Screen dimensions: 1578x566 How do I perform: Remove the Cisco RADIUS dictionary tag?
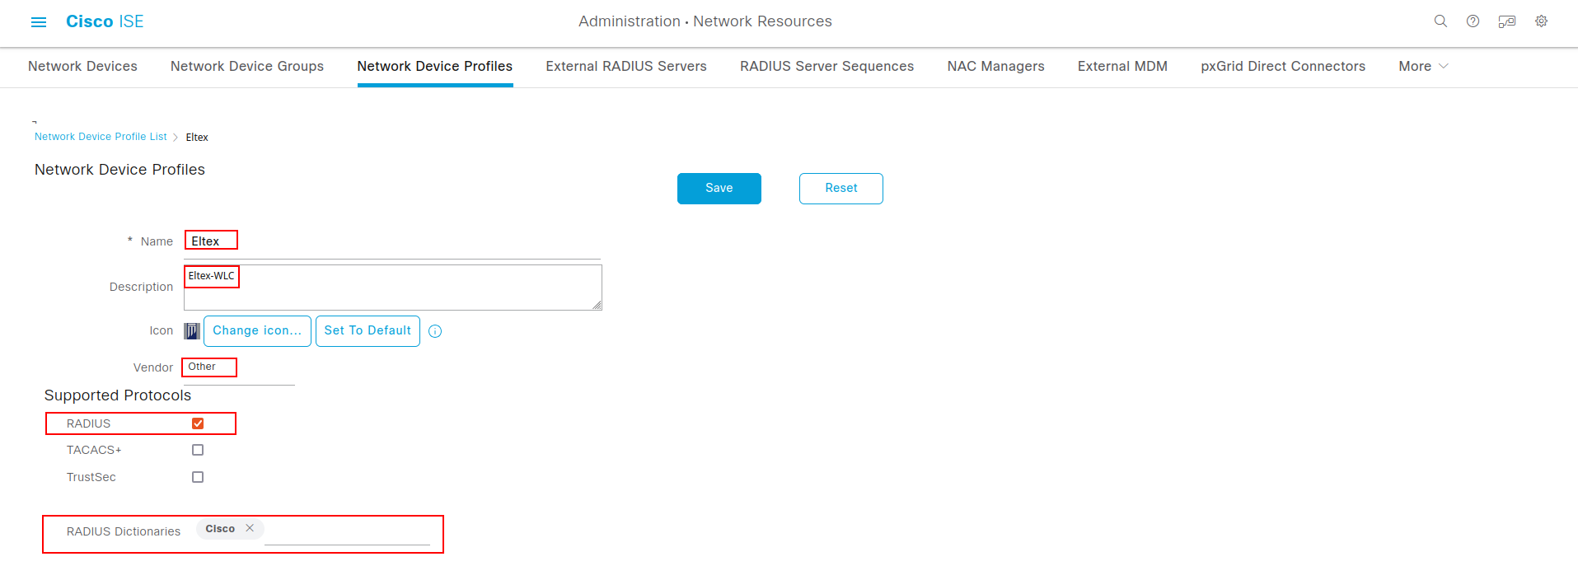250,528
